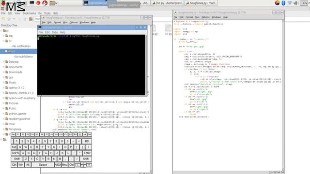Click the BS backspace key on the virtual keyboard
The image size is (310, 174).
tap(87, 141)
